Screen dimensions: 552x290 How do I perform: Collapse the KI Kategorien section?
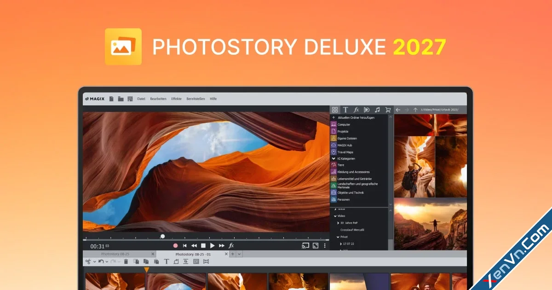click(333, 158)
